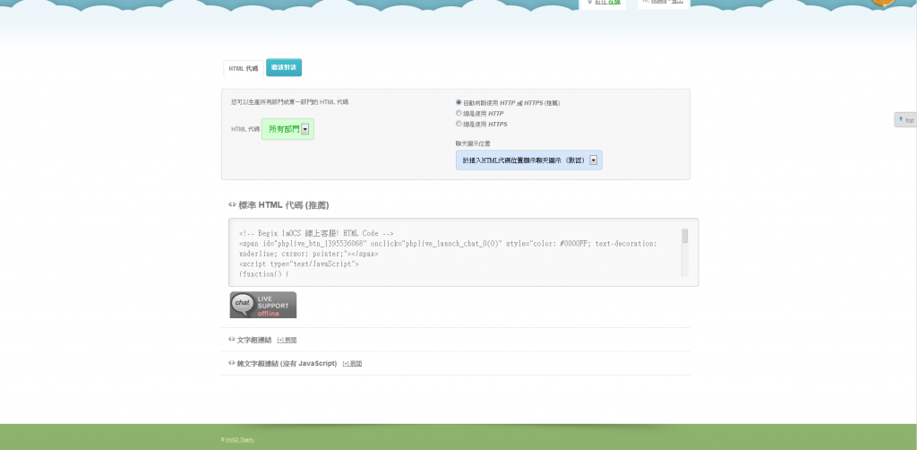Click the code icon beside 純文字超連結
The width and height of the screenshot is (917, 450).
click(x=232, y=363)
